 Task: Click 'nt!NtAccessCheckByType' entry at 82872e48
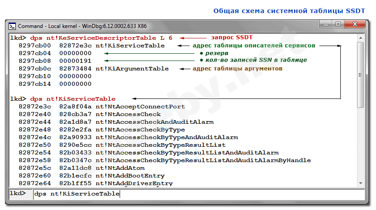coord(140,130)
